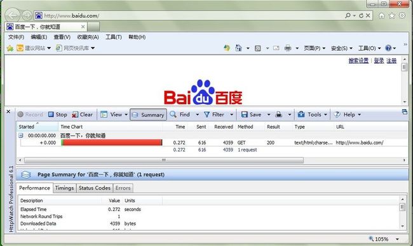The height and width of the screenshot is (246, 413).
Task: Expand the HttpWatch print dropdown arrow
Action: point(290,115)
